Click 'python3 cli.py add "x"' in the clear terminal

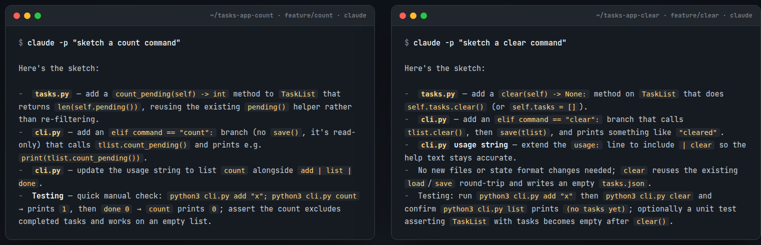[526, 196]
